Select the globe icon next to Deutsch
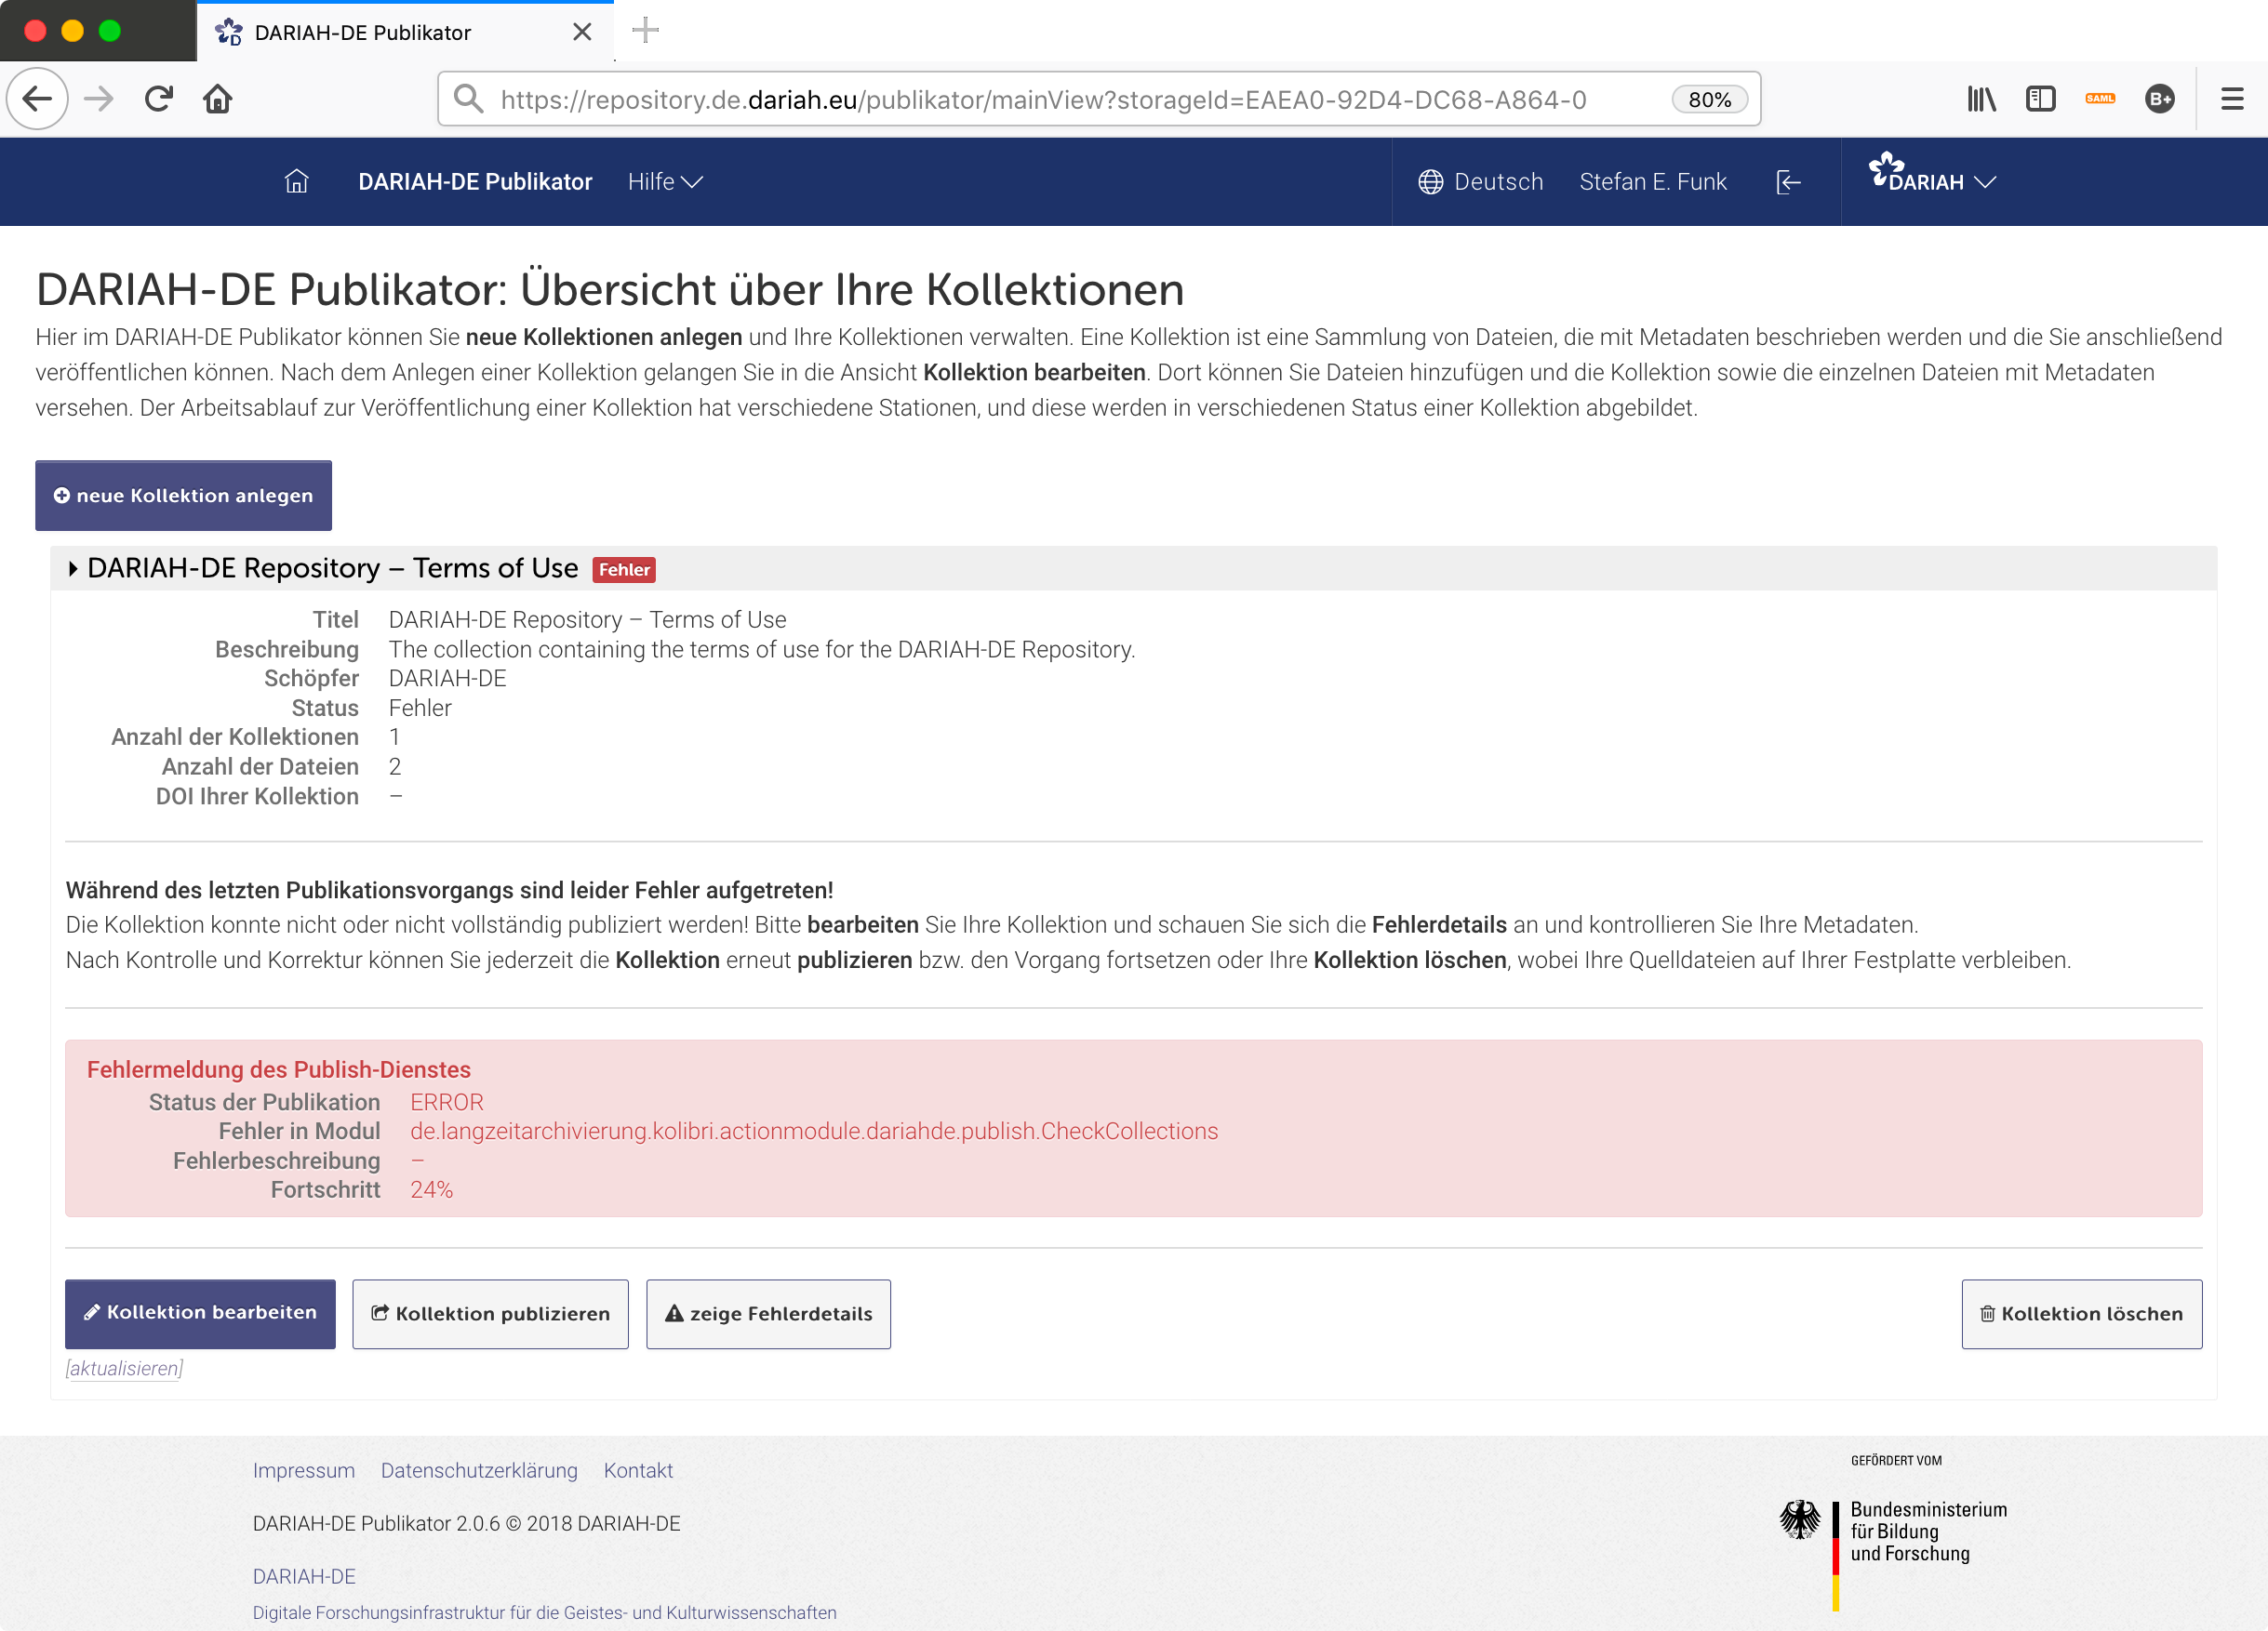Screen dimensions: 2268x1631 coord(1430,181)
